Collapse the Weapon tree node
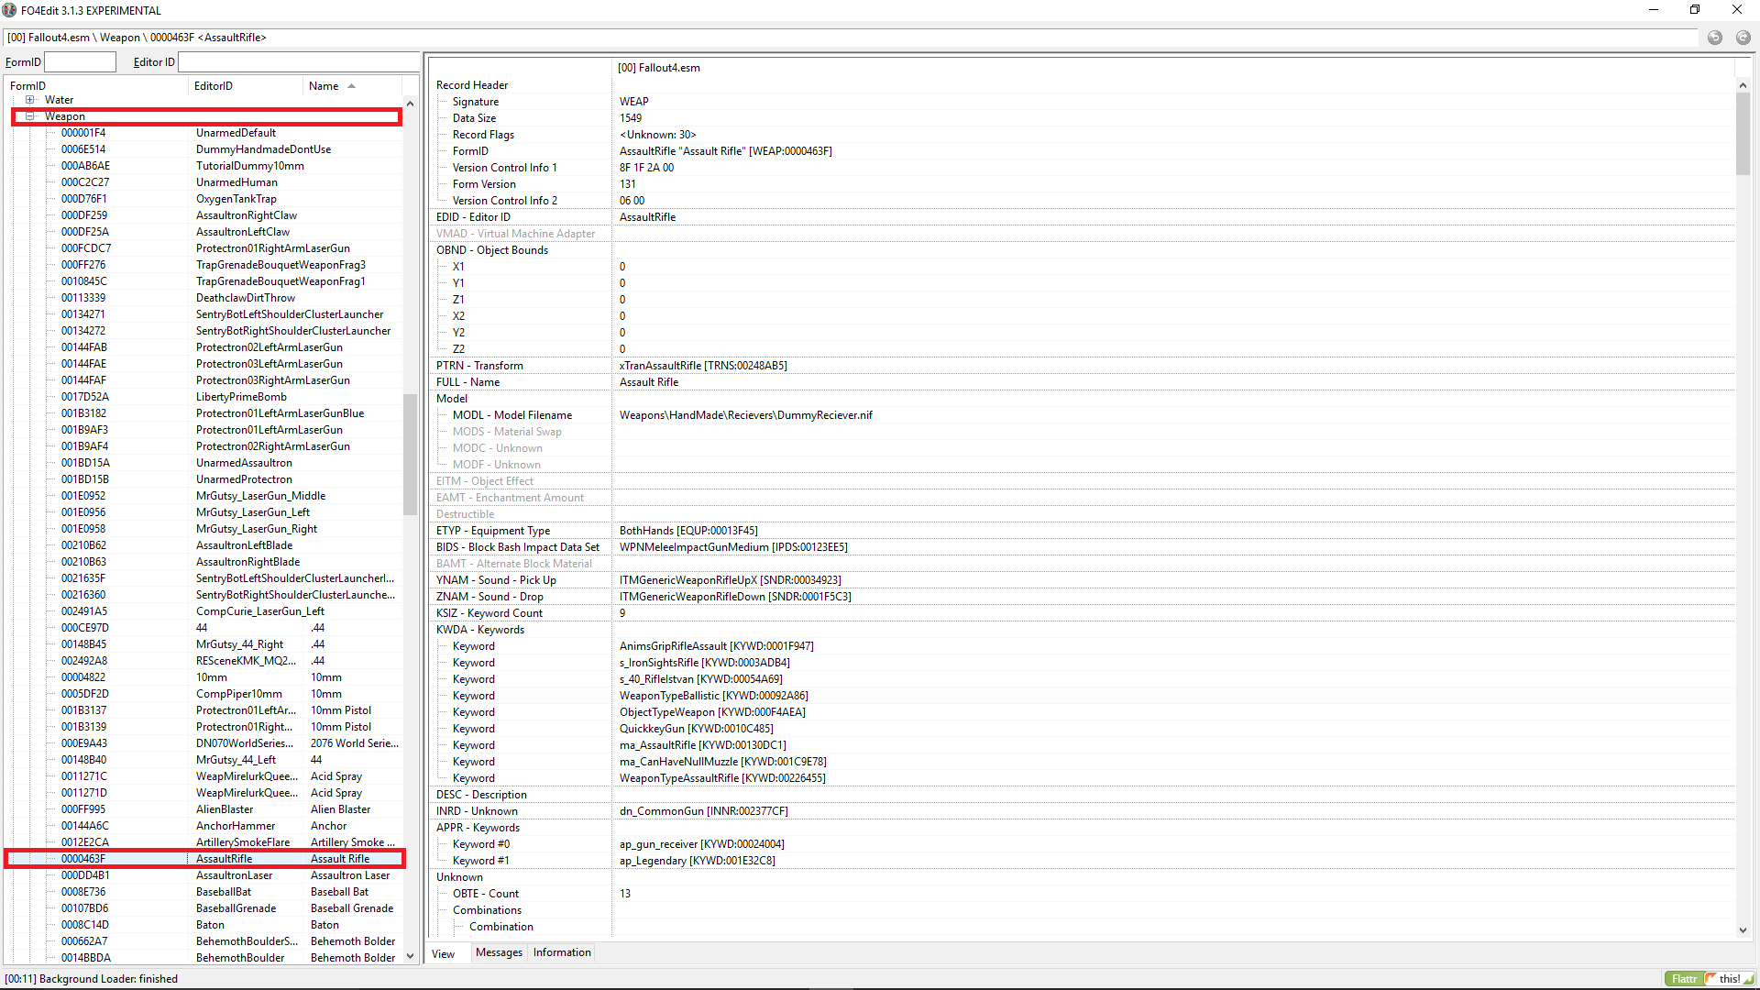The image size is (1760, 990). 30,116
